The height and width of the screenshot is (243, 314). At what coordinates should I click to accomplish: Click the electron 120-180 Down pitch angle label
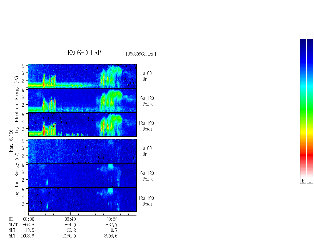pos(146,126)
